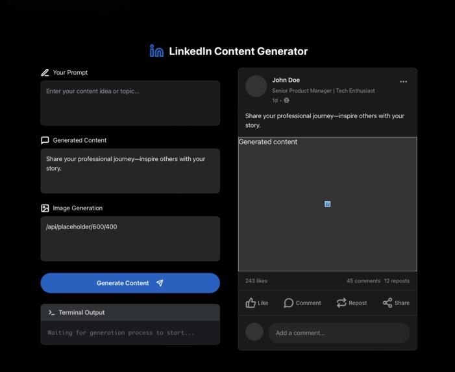Click the Senior Product Manager headline text
The width and height of the screenshot is (455, 372).
click(x=323, y=91)
